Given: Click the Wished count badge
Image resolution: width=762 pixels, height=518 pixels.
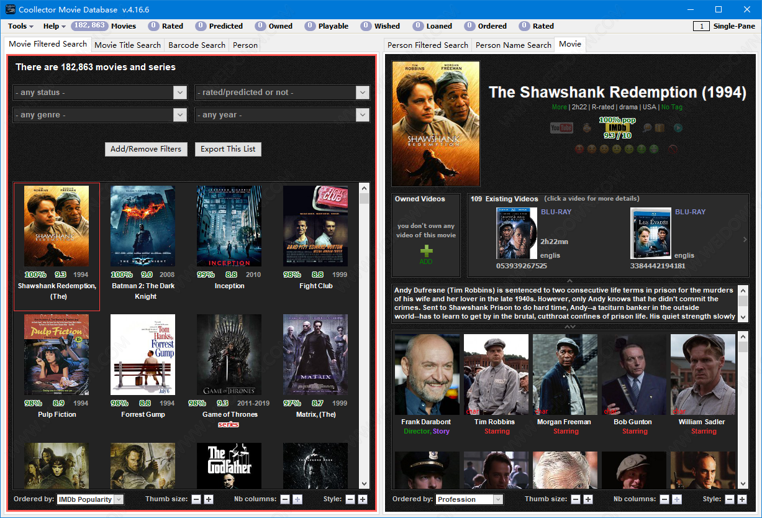Looking at the screenshot, I should 365,26.
